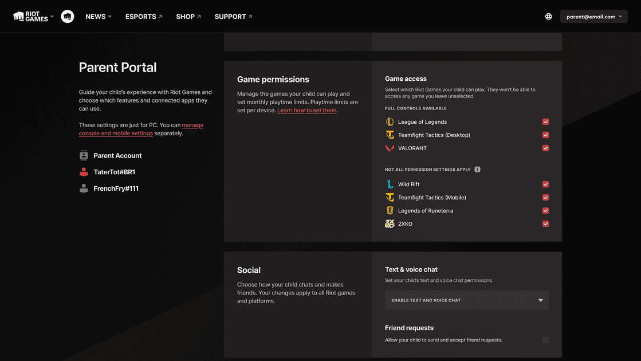
Task: Toggle Teamfight Tactics (Mobile) checkbox
Action: pos(545,198)
